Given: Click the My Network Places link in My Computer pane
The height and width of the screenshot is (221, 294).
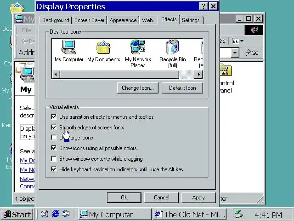Looking at the screenshot, I should [27, 170].
